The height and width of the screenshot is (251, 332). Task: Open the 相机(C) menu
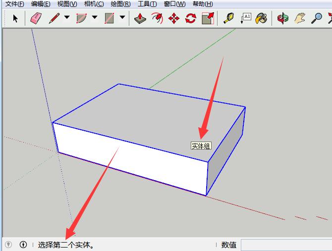pos(94,4)
